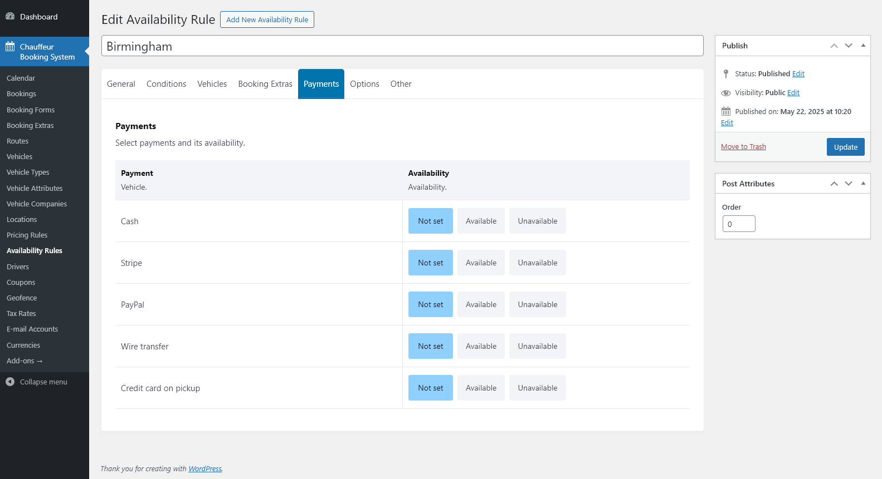882x479 pixels.
Task: Click the Status pin icon
Action: click(725, 73)
